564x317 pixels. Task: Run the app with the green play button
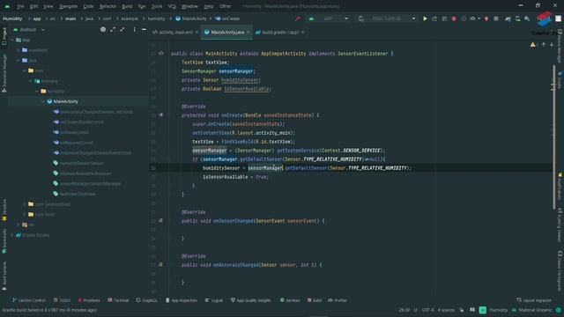coord(425,18)
